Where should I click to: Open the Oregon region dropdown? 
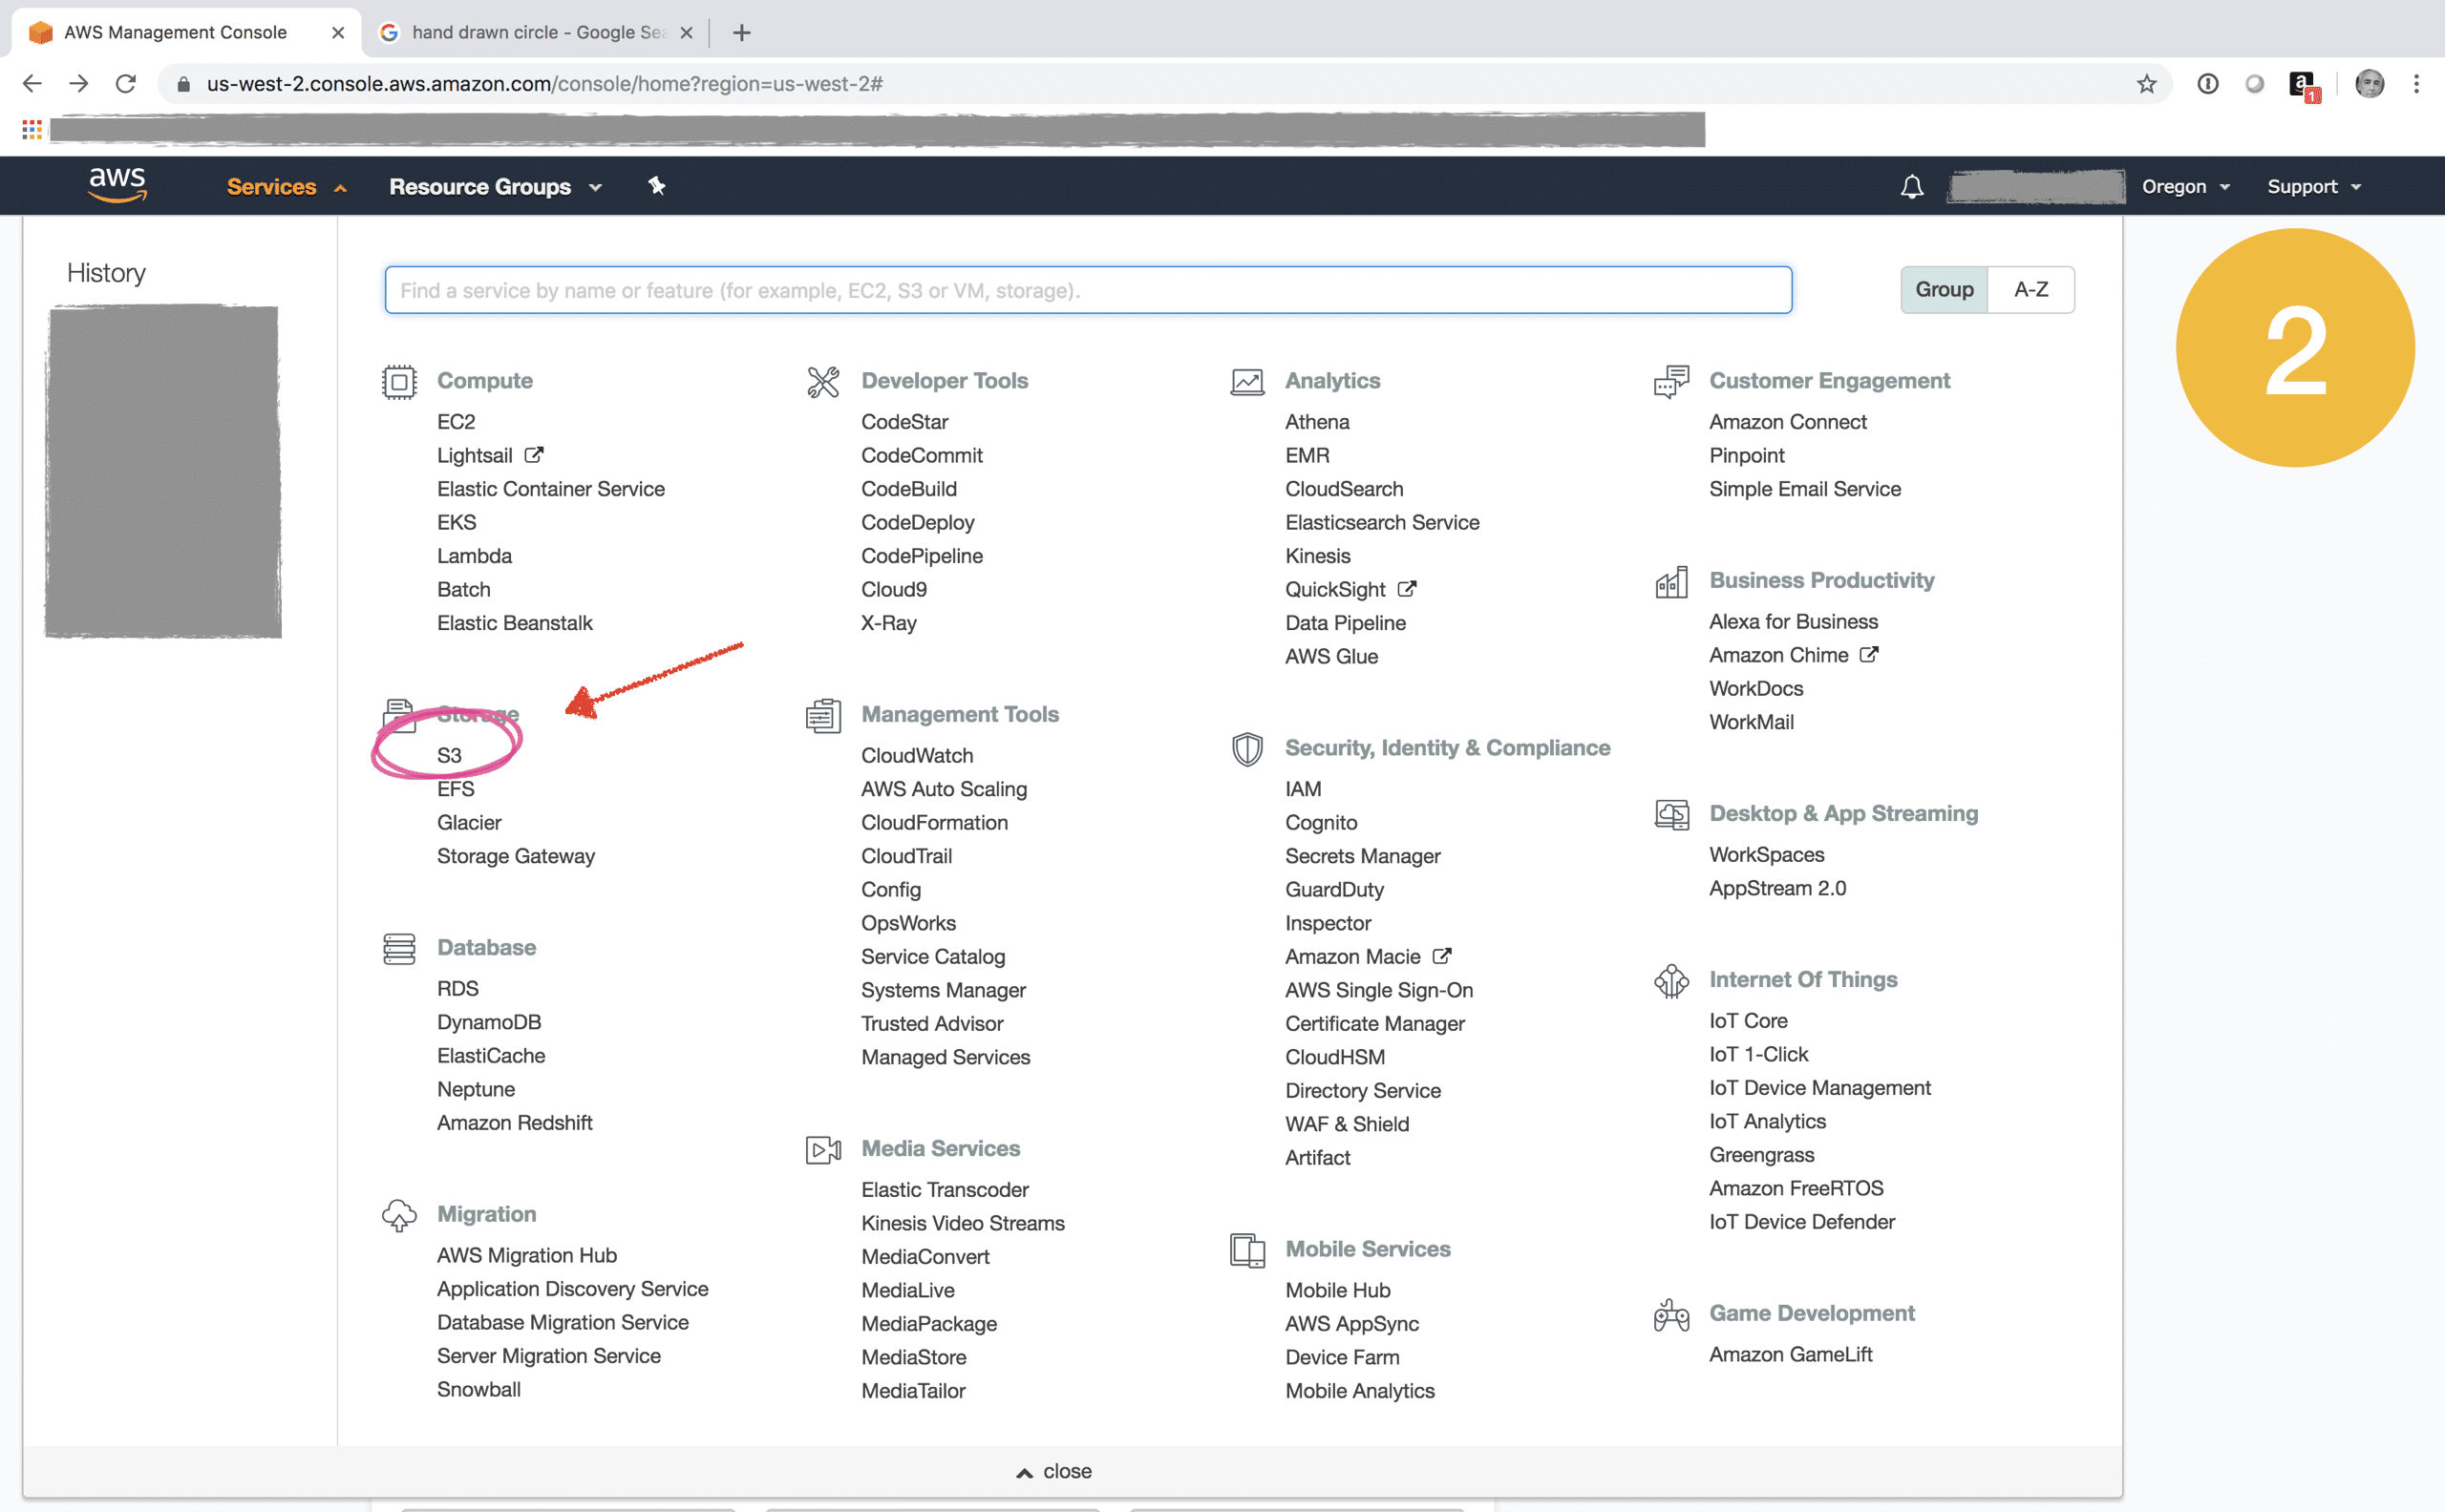[x=2185, y=187]
